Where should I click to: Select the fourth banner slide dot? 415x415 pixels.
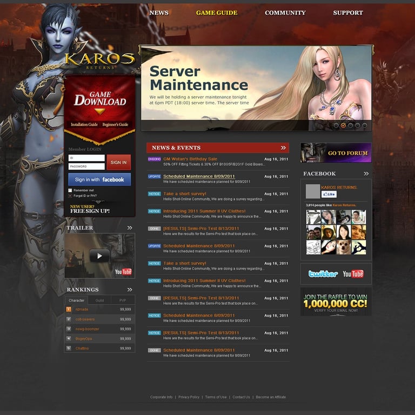point(358,125)
